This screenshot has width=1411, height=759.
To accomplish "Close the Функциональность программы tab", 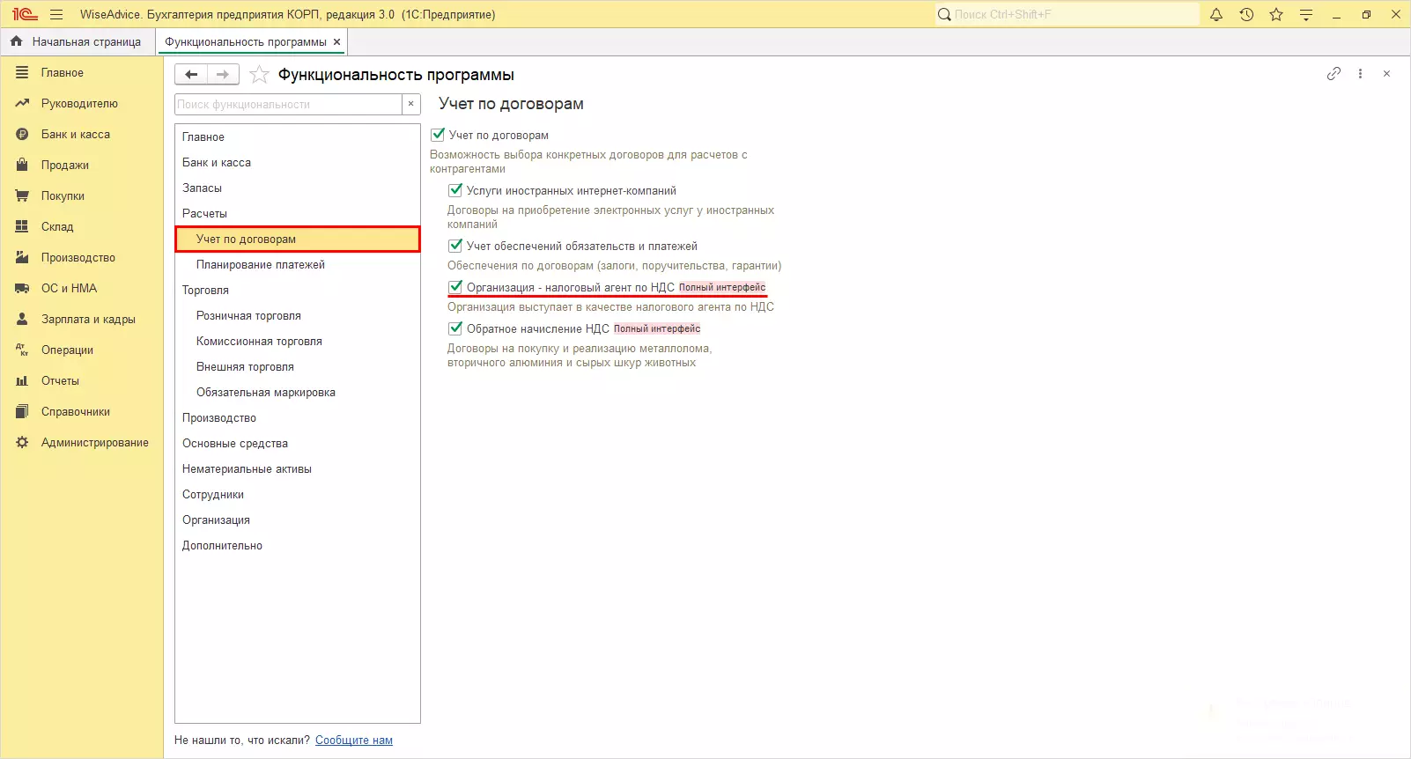I will point(336,41).
